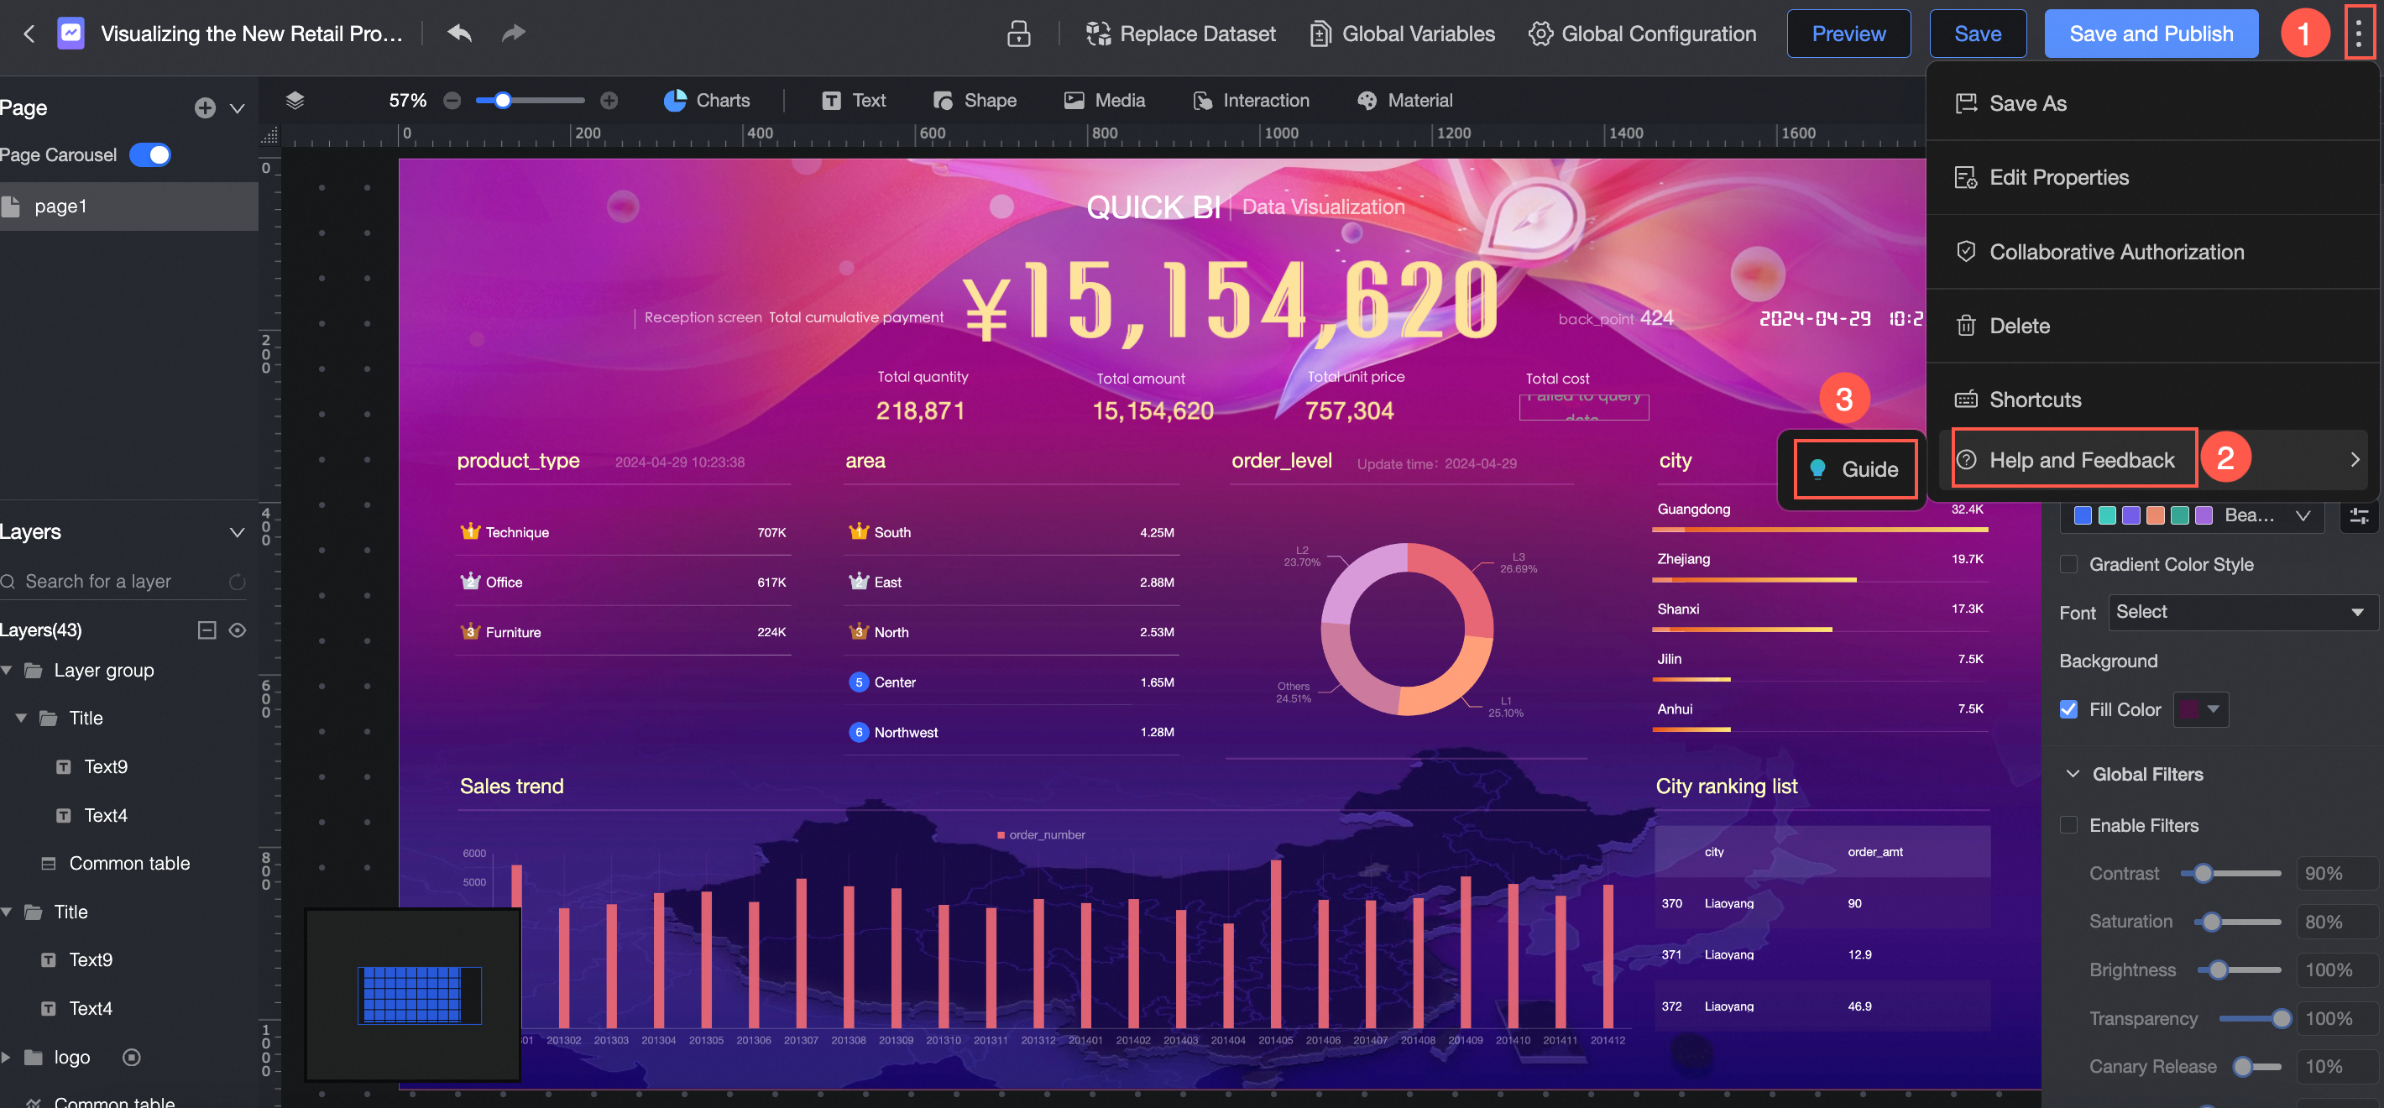The width and height of the screenshot is (2384, 1108).
Task: Click the Save and Publish button
Action: click(x=2150, y=34)
